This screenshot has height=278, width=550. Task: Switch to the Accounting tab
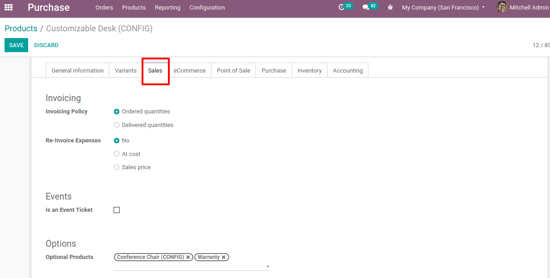click(x=348, y=70)
